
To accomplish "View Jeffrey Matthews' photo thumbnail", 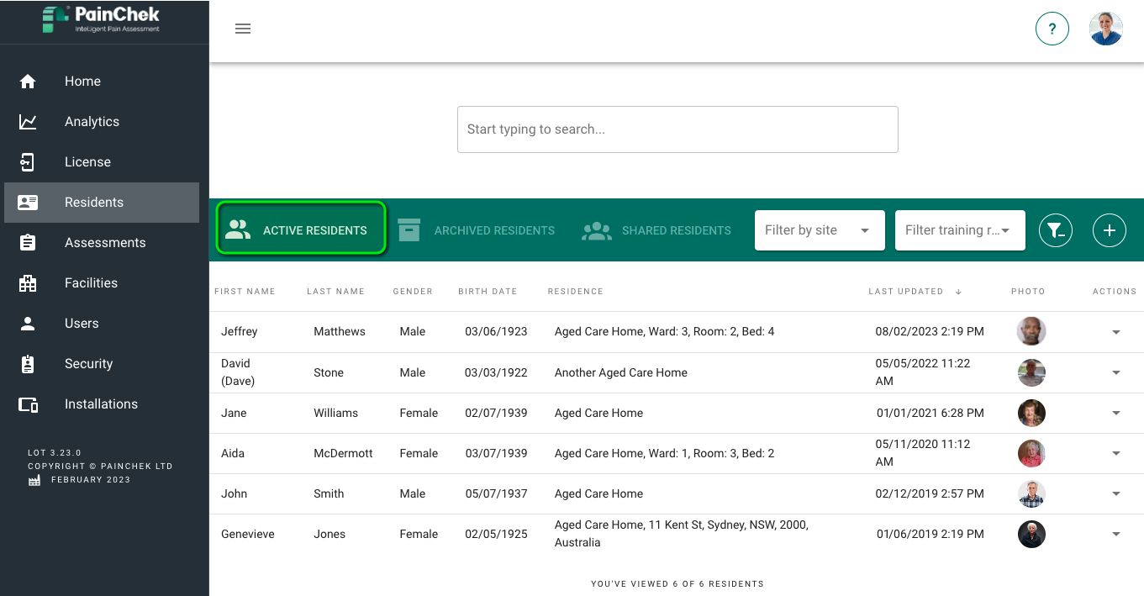I will pos(1031,331).
